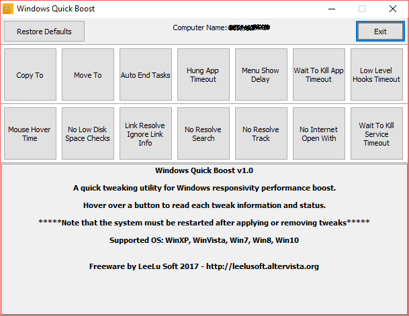The image size is (409, 316).
Task: Apply Wait To Kill Service Timeout tweak
Action: (x=376, y=134)
